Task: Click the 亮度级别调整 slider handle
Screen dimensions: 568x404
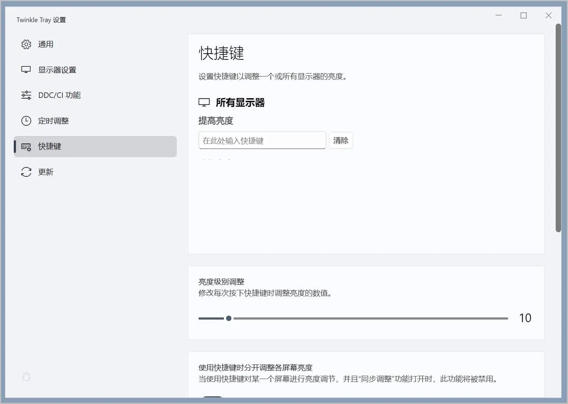Action: pos(229,318)
